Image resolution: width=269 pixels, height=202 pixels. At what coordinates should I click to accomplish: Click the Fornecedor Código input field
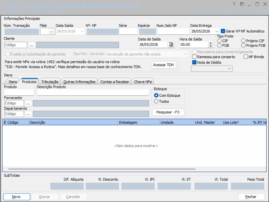pyautogui.click(x=14, y=103)
